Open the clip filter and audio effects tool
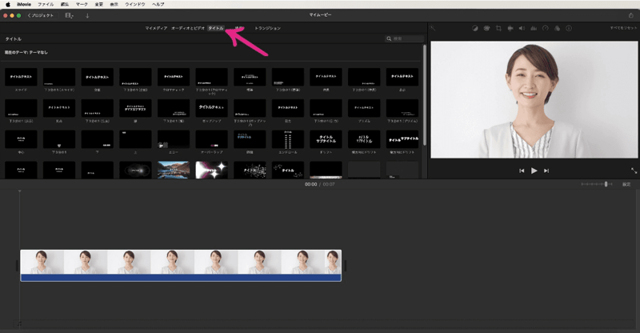640x333 pixels. tap(557, 28)
